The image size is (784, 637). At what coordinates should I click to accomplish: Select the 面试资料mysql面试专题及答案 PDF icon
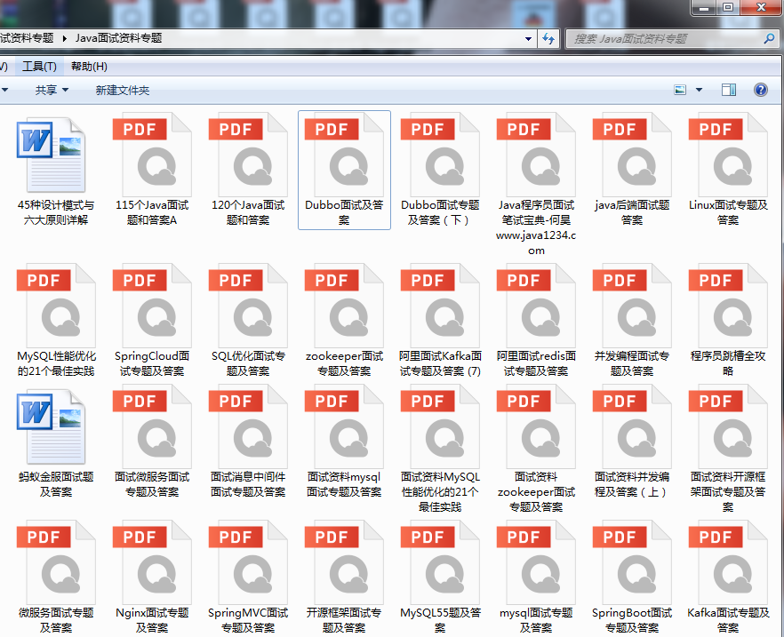click(344, 427)
